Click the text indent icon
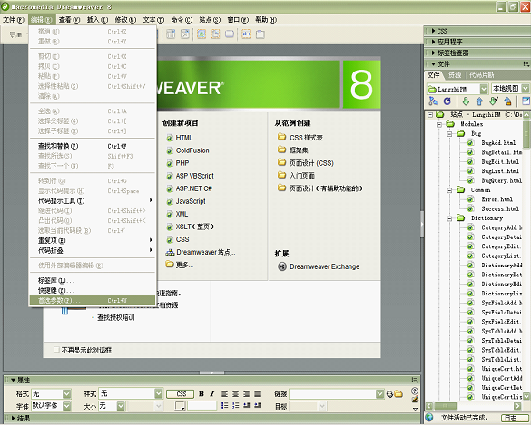The width and height of the screenshot is (531, 425). [x=258, y=405]
